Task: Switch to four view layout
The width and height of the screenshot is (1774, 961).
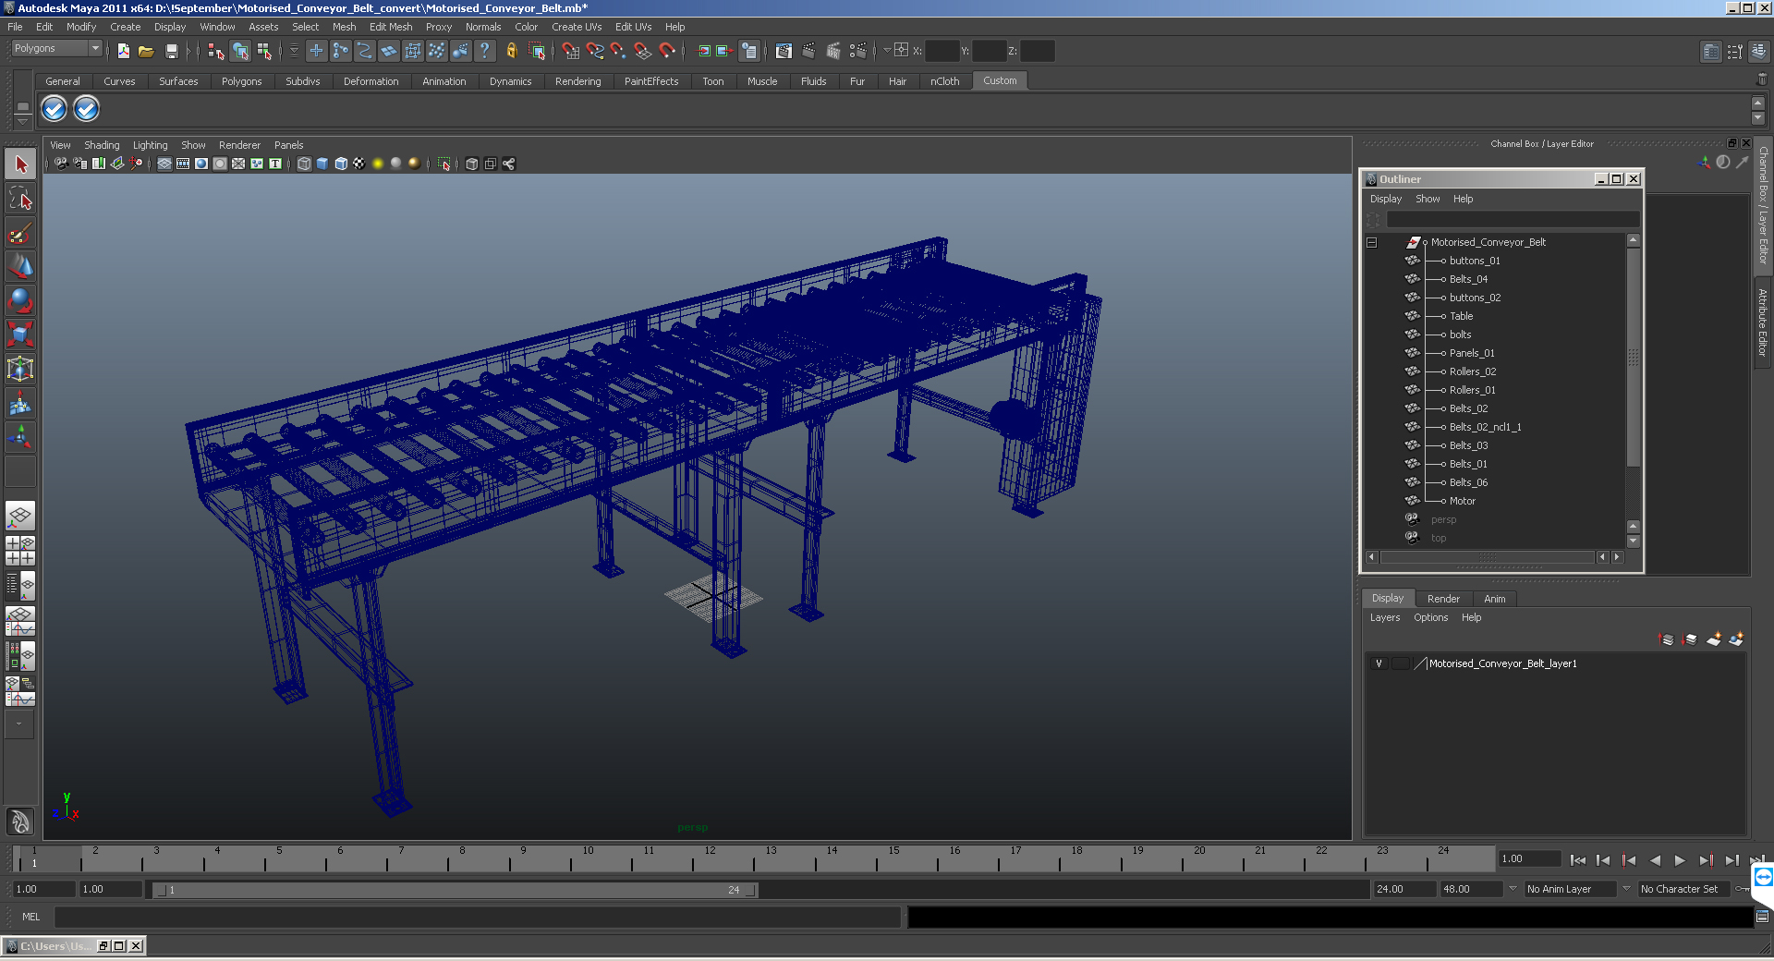Action: (x=20, y=551)
